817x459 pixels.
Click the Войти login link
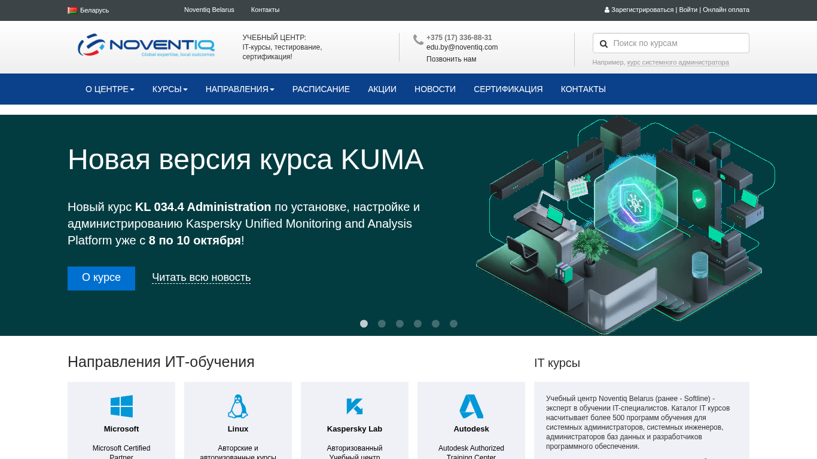(688, 10)
